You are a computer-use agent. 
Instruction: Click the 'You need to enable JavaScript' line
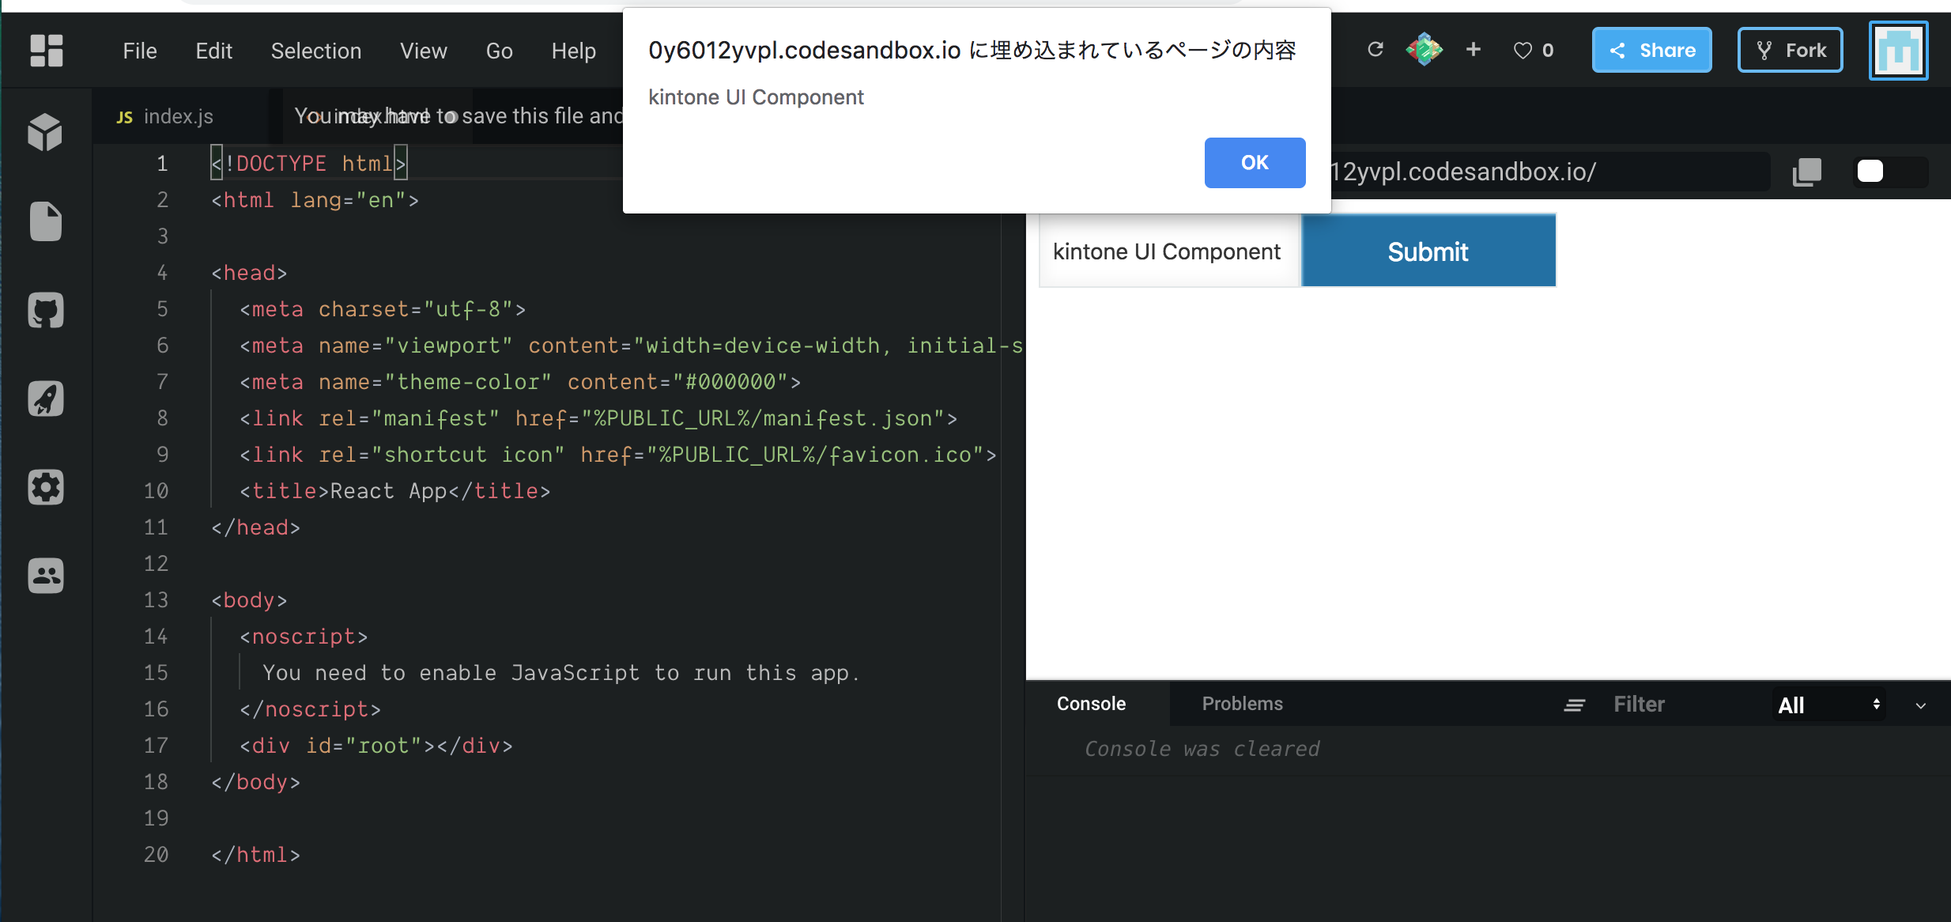tap(561, 673)
